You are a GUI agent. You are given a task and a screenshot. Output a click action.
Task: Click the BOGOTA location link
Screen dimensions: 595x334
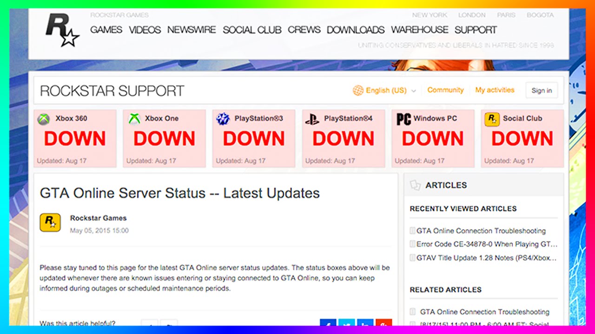tap(540, 15)
